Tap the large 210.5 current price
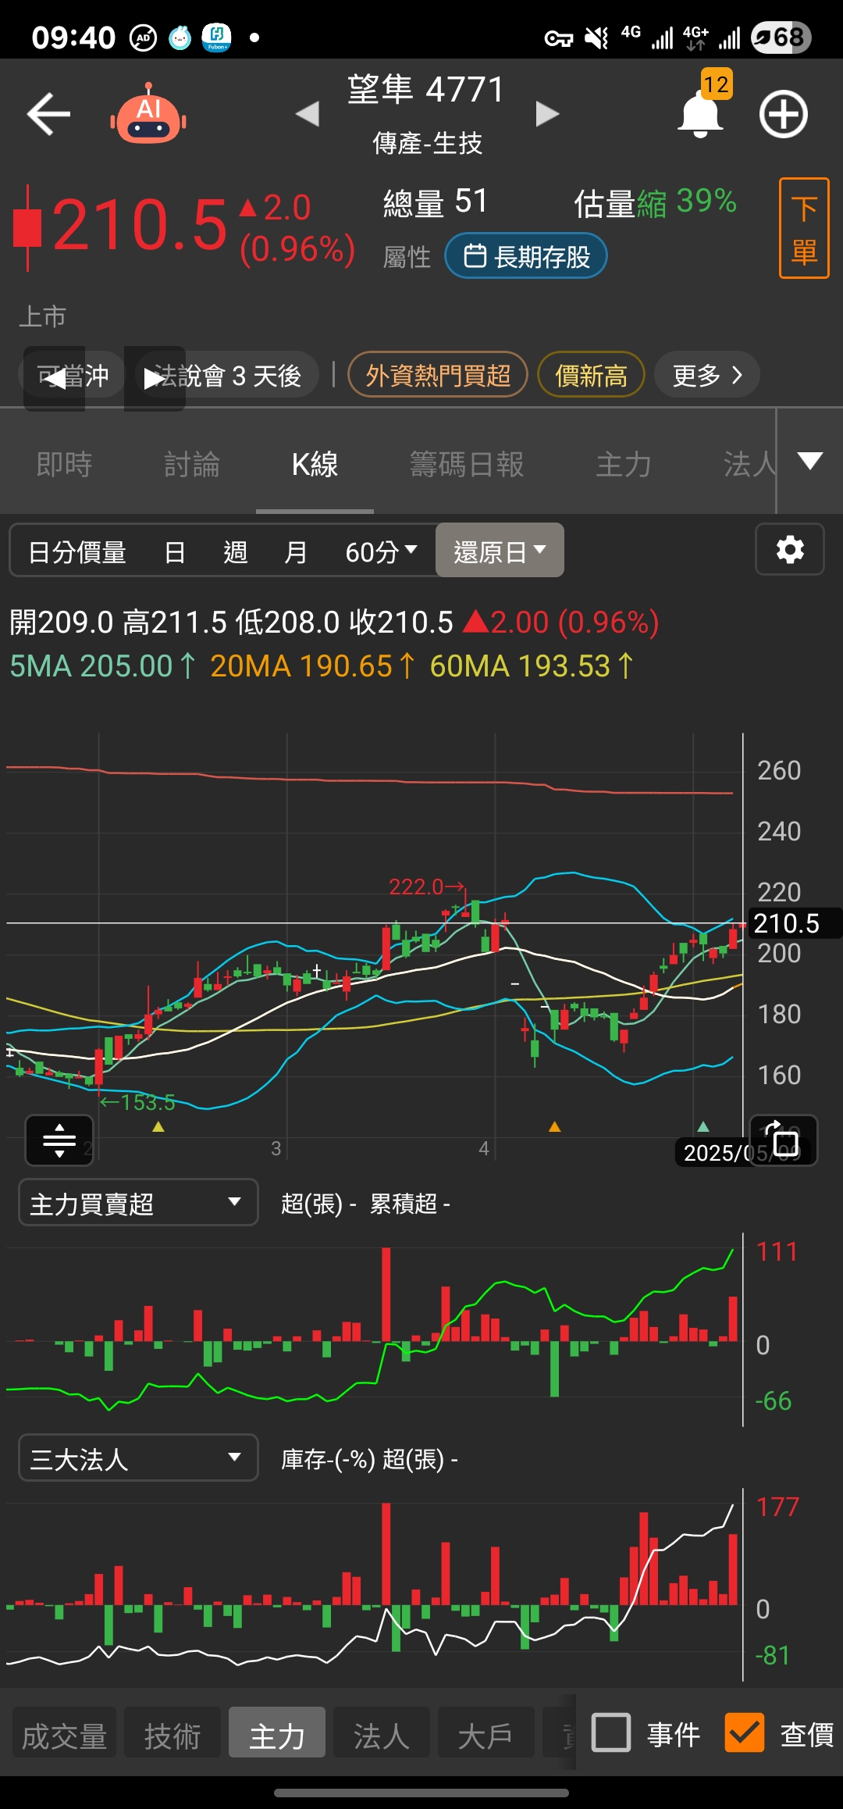843x1809 pixels. [140, 226]
